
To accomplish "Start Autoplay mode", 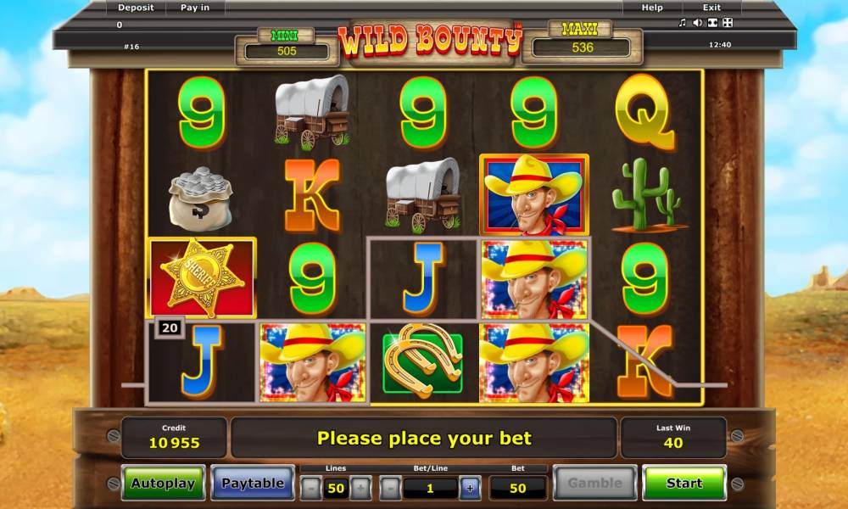I will 163,483.
